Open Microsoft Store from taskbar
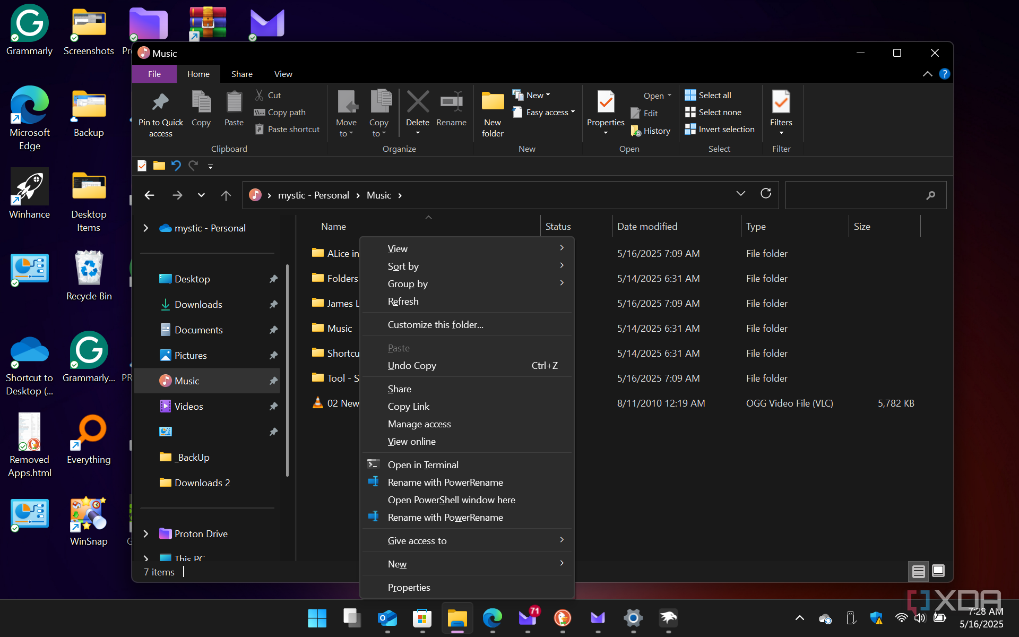Image resolution: width=1019 pixels, height=637 pixels. pos(422,618)
